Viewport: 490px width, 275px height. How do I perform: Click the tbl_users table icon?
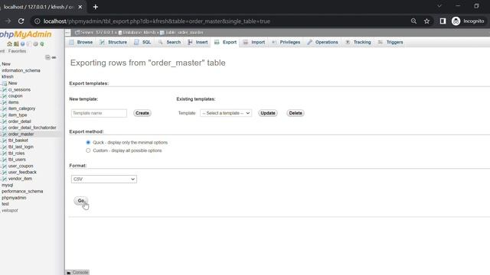point(5,160)
